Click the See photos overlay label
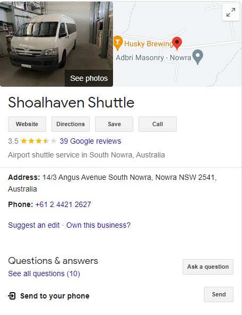242x315 pixels. coord(89,78)
